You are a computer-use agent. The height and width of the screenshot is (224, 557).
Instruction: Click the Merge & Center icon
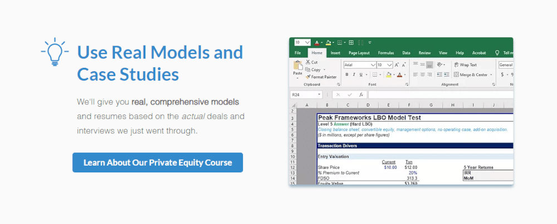pos(456,75)
